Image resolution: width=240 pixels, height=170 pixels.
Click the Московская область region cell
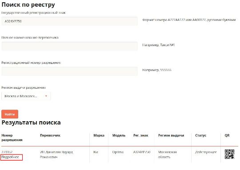(167, 154)
